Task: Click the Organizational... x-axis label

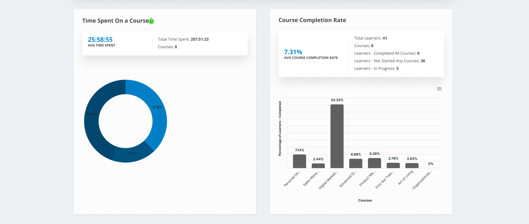Action: point(422,180)
